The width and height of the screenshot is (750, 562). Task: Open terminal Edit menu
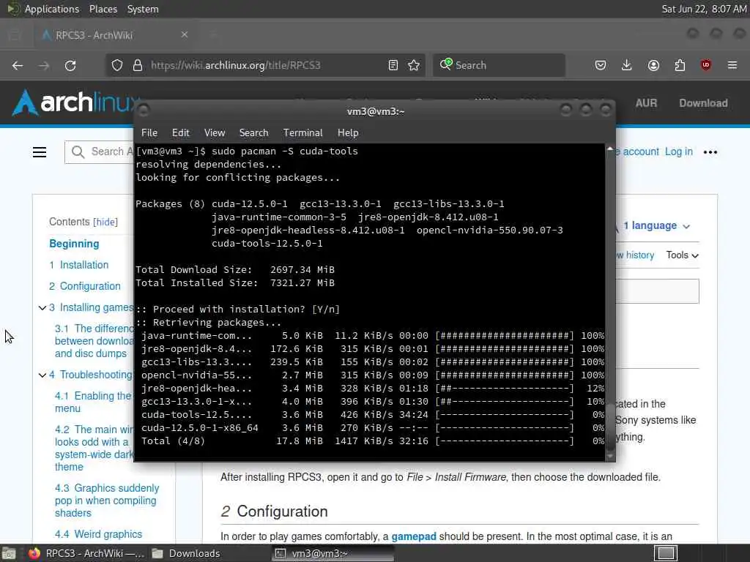(181, 133)
